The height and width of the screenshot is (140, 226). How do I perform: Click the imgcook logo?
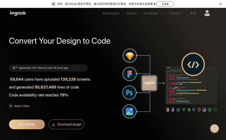(18, 13)
